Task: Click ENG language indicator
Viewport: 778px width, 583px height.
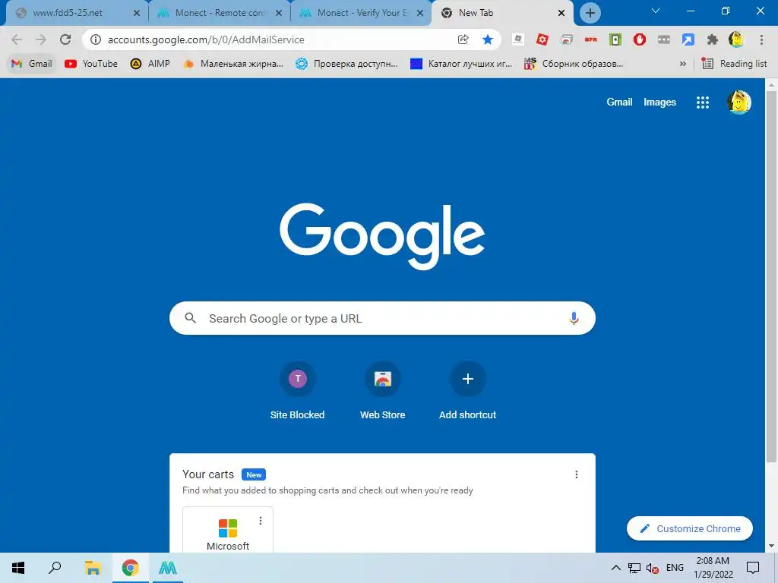Action: [675, 568]
